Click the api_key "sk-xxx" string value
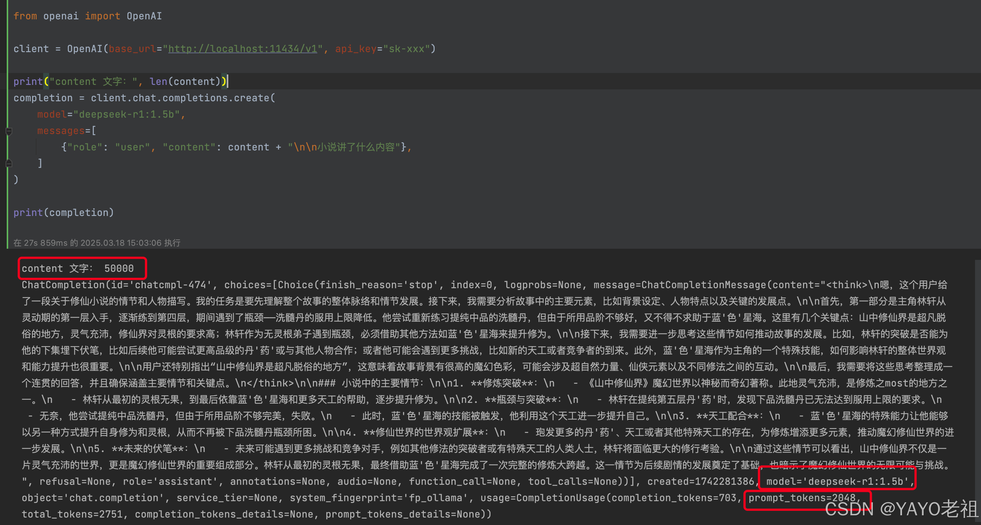The image size is (981, 525). 407,49
